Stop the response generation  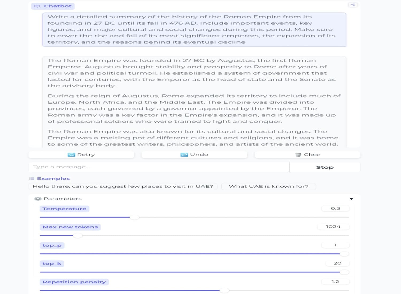325,167
